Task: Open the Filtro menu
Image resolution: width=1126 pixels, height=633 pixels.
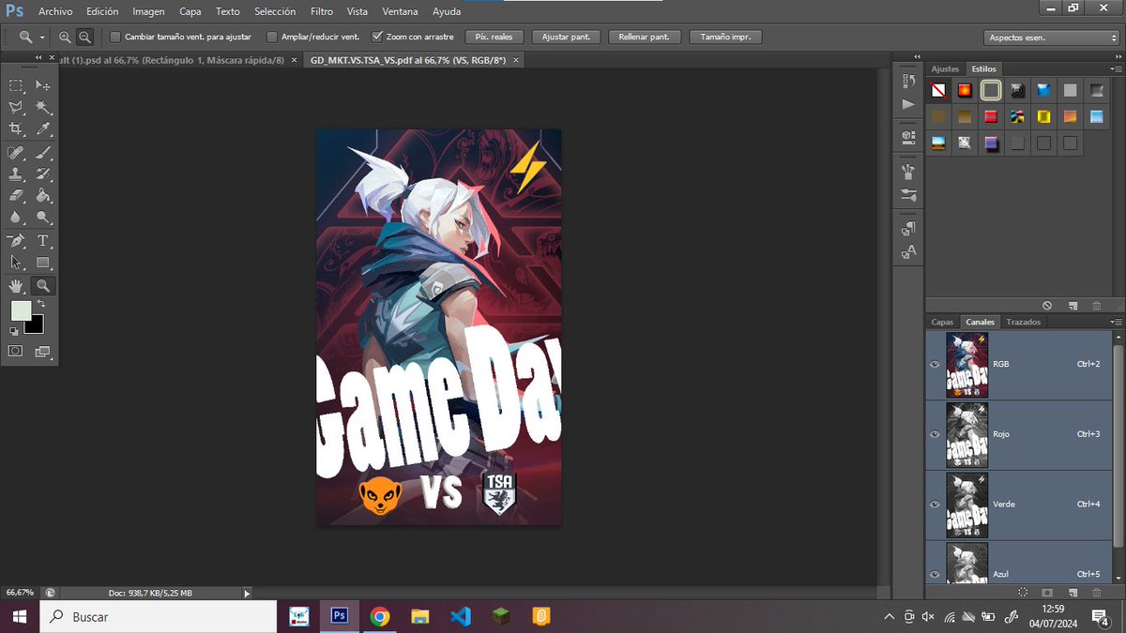Action: [x=321, y=11]
